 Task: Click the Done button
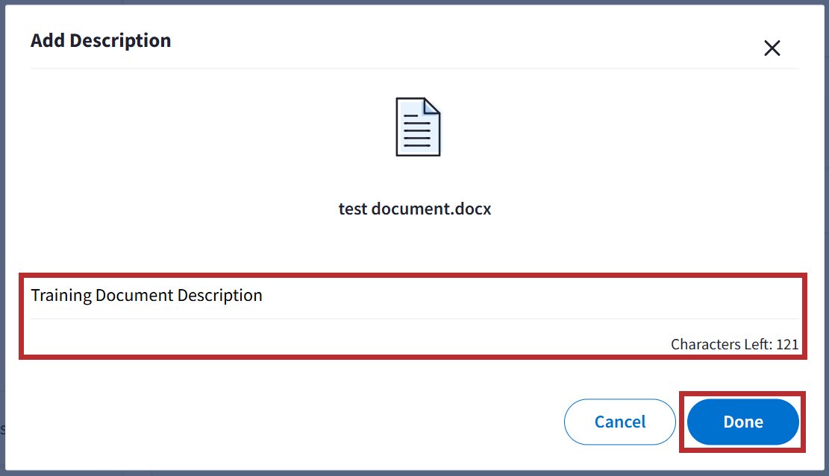[742, 422]
